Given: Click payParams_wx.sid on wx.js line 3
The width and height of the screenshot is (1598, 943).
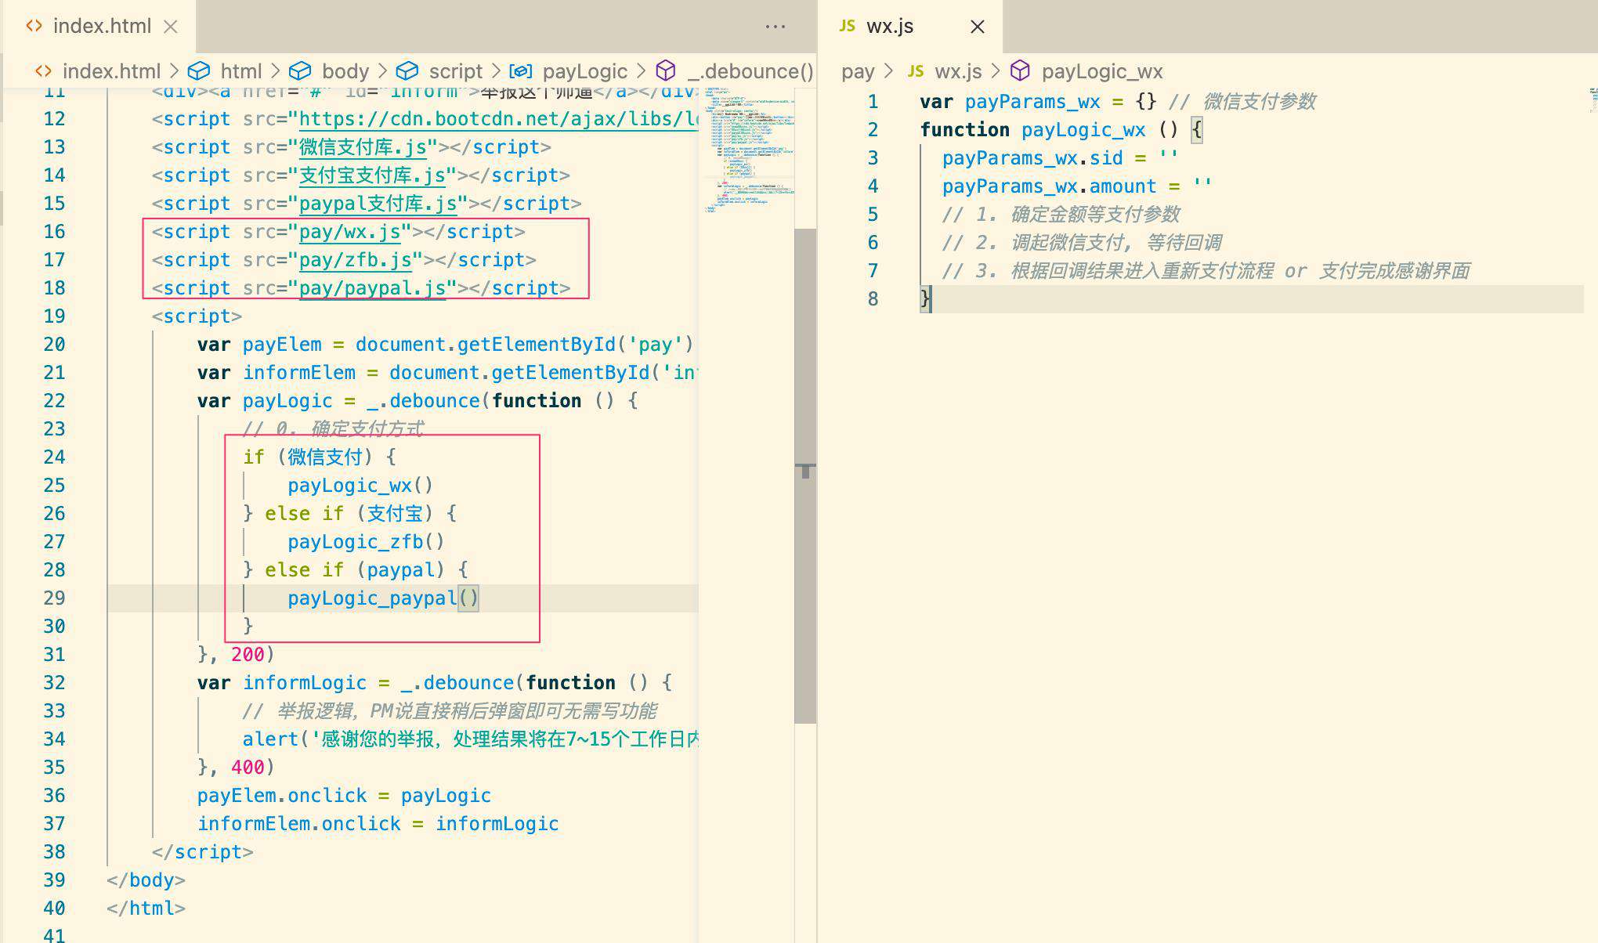Looking at the screenshot, I should pyautogui.click(x=1032, y=158).
